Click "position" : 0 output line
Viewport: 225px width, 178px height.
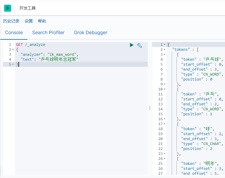[197, 79]
